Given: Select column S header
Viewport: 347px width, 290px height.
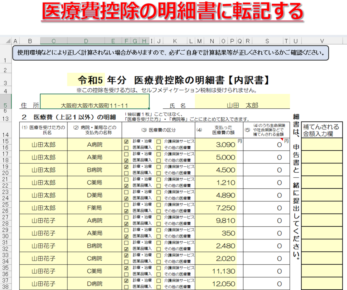Looking at the screenshot, I should click(267, 41).
